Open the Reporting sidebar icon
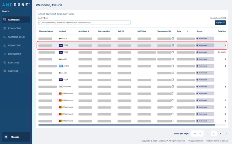Screen dimensions: 232x144 pos(5,46)
